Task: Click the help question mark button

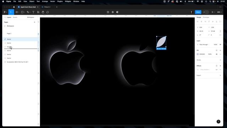Action: tap(218, 122)
